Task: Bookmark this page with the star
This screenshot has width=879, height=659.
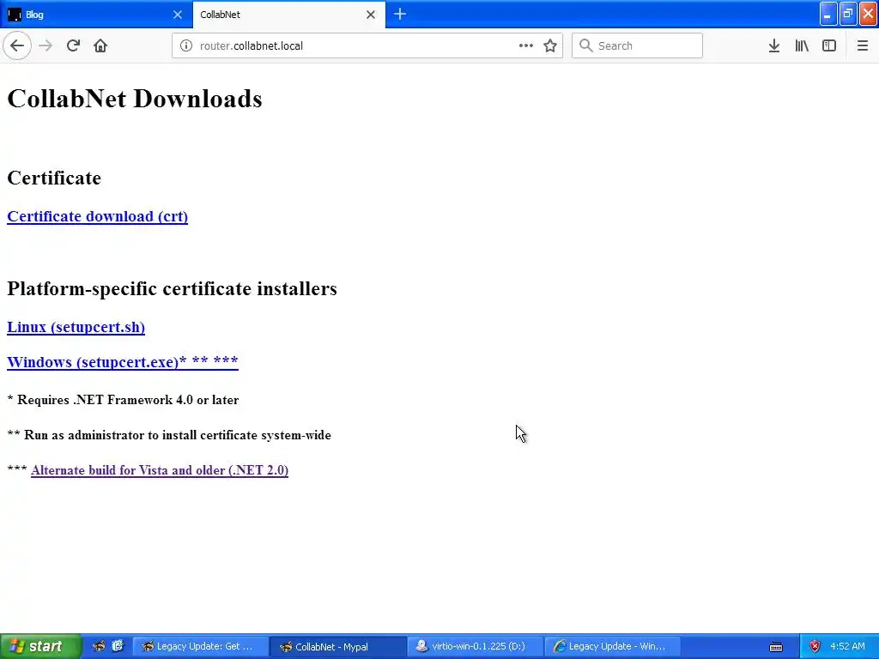Action: (550, 45)
